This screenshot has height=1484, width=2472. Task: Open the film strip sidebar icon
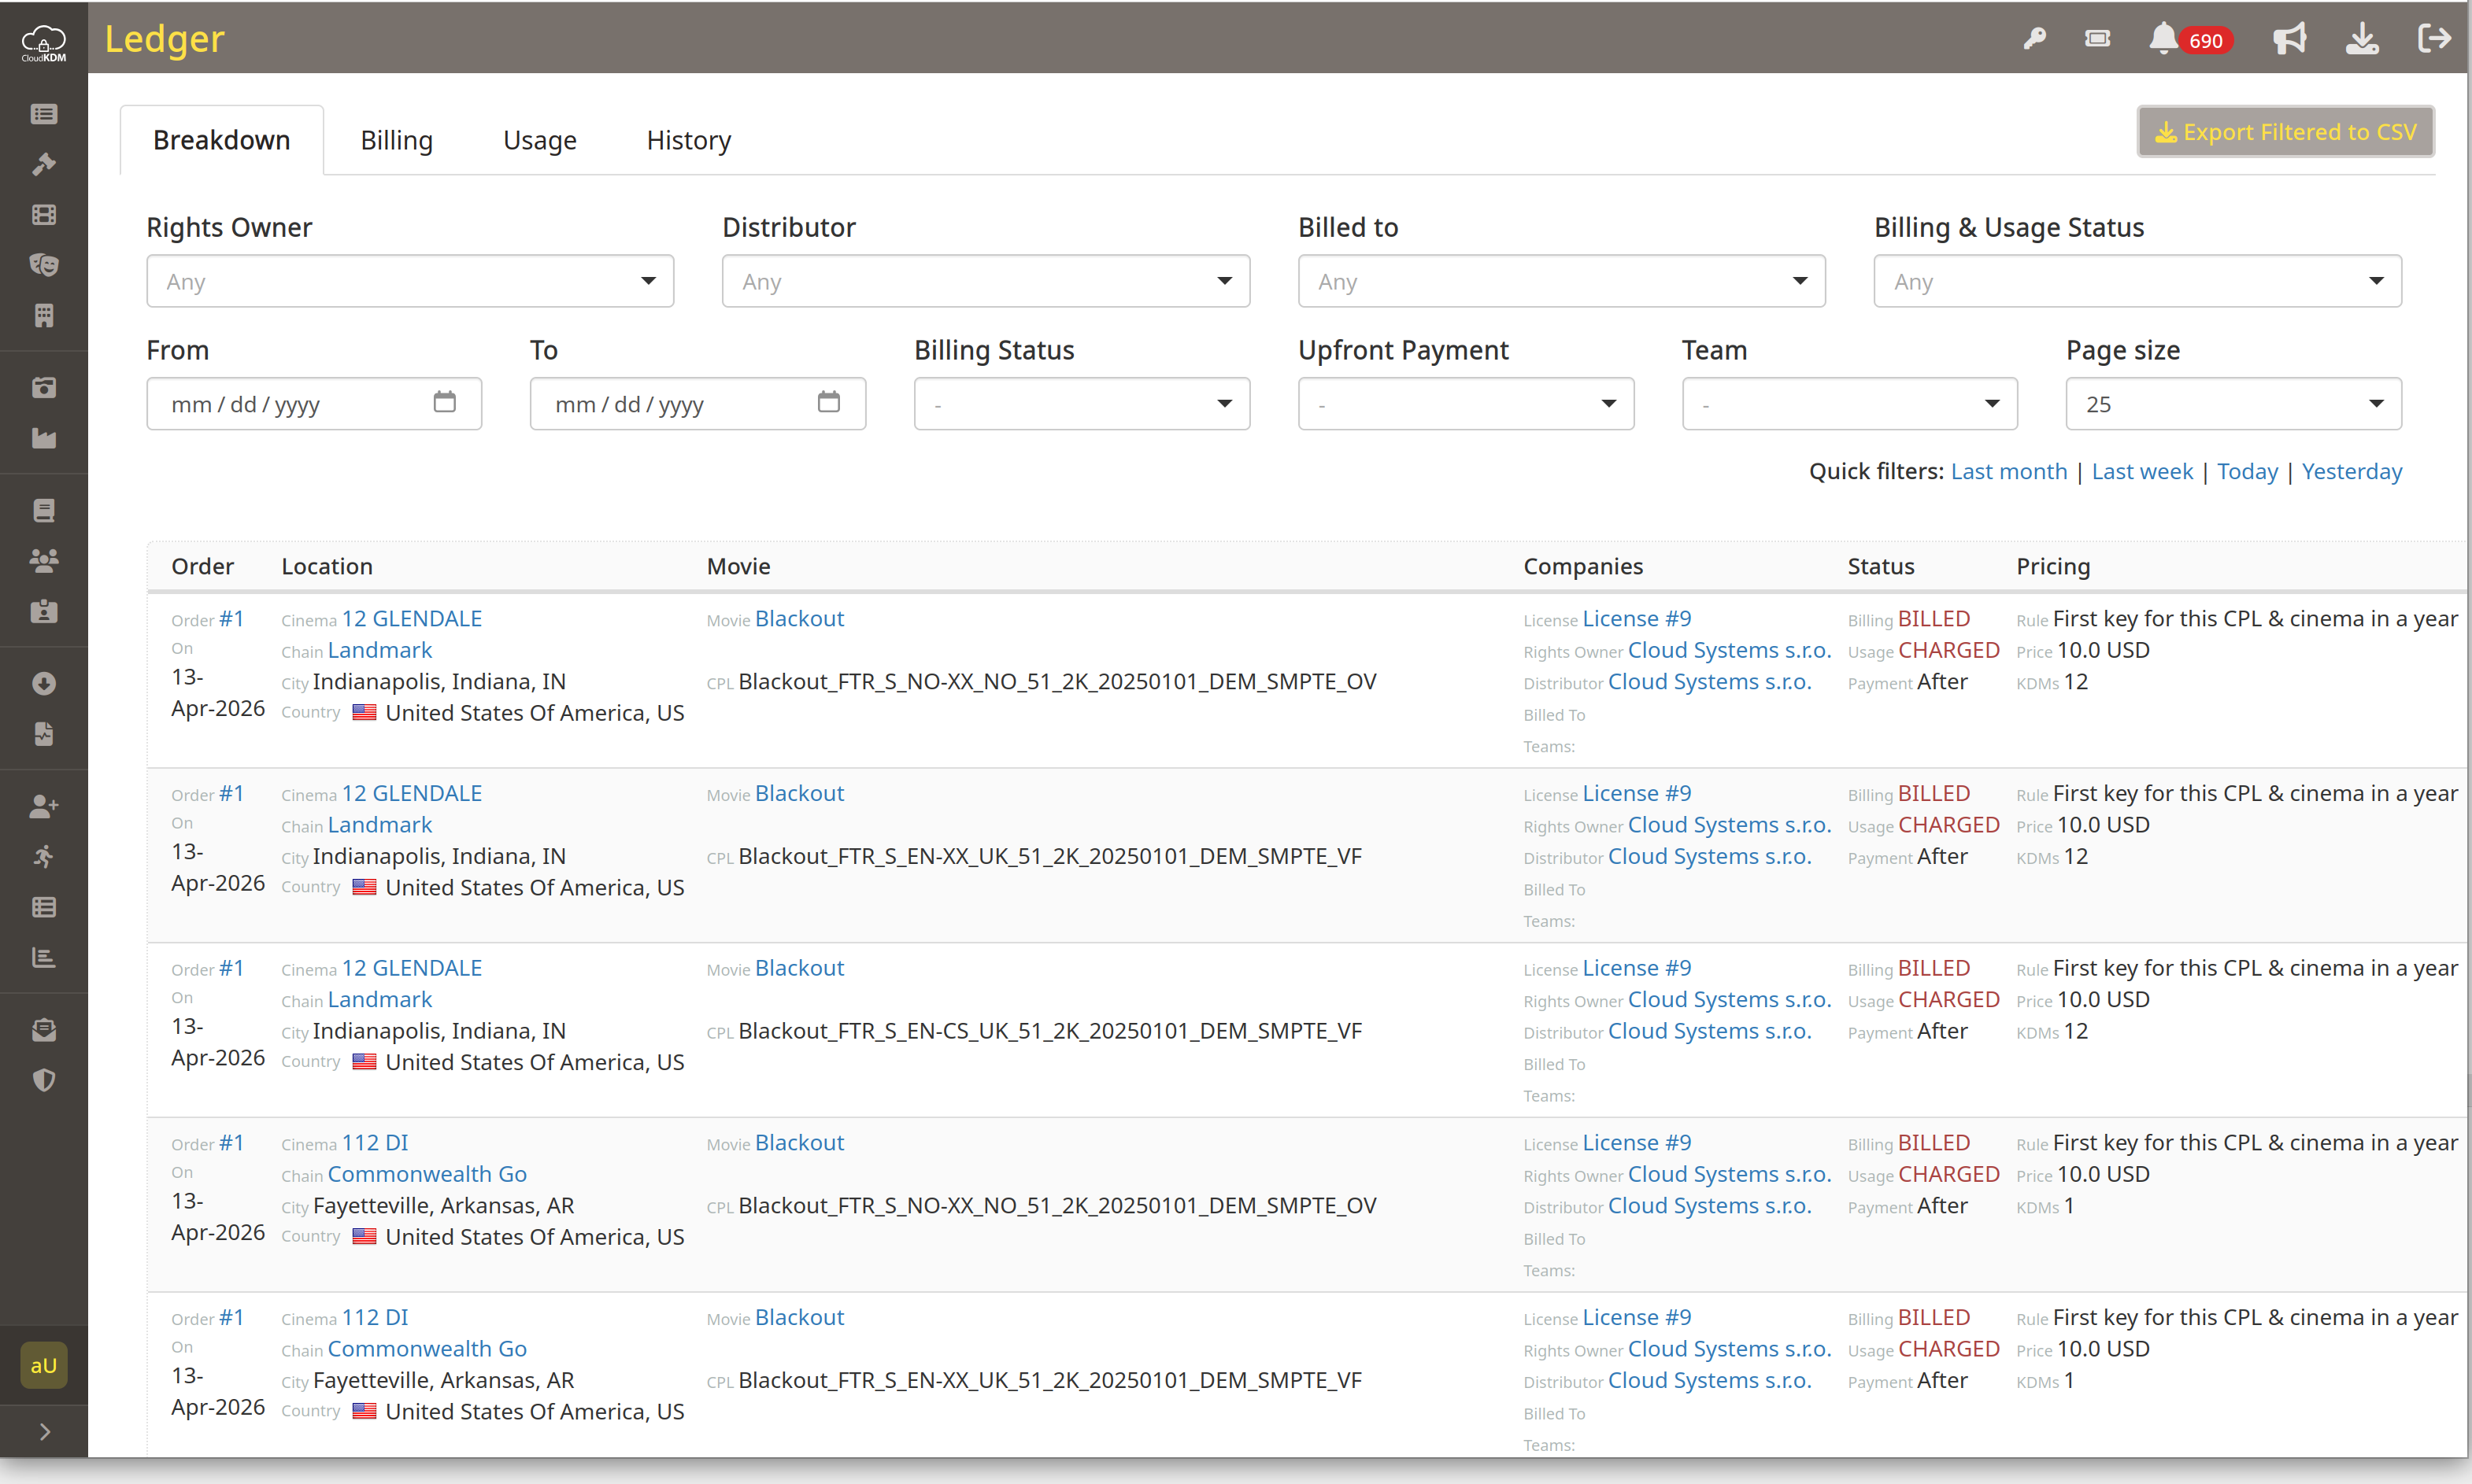[44, 214]
